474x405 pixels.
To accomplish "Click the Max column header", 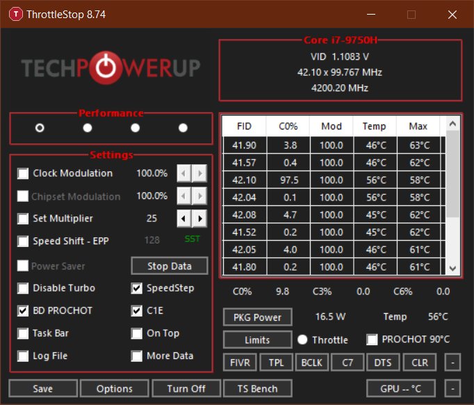I will coord(418,126).
